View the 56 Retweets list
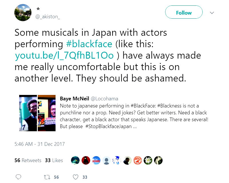Screen dimensions: 229x183 28,160
